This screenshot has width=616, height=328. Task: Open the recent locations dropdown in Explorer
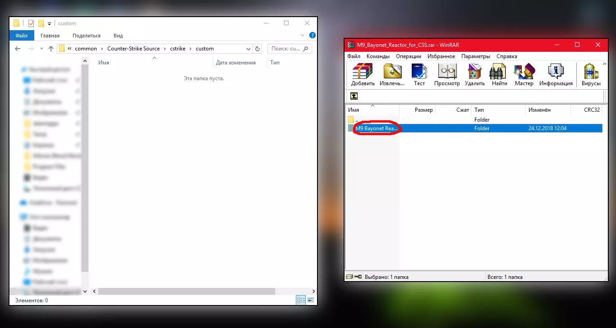click(41, 49)
